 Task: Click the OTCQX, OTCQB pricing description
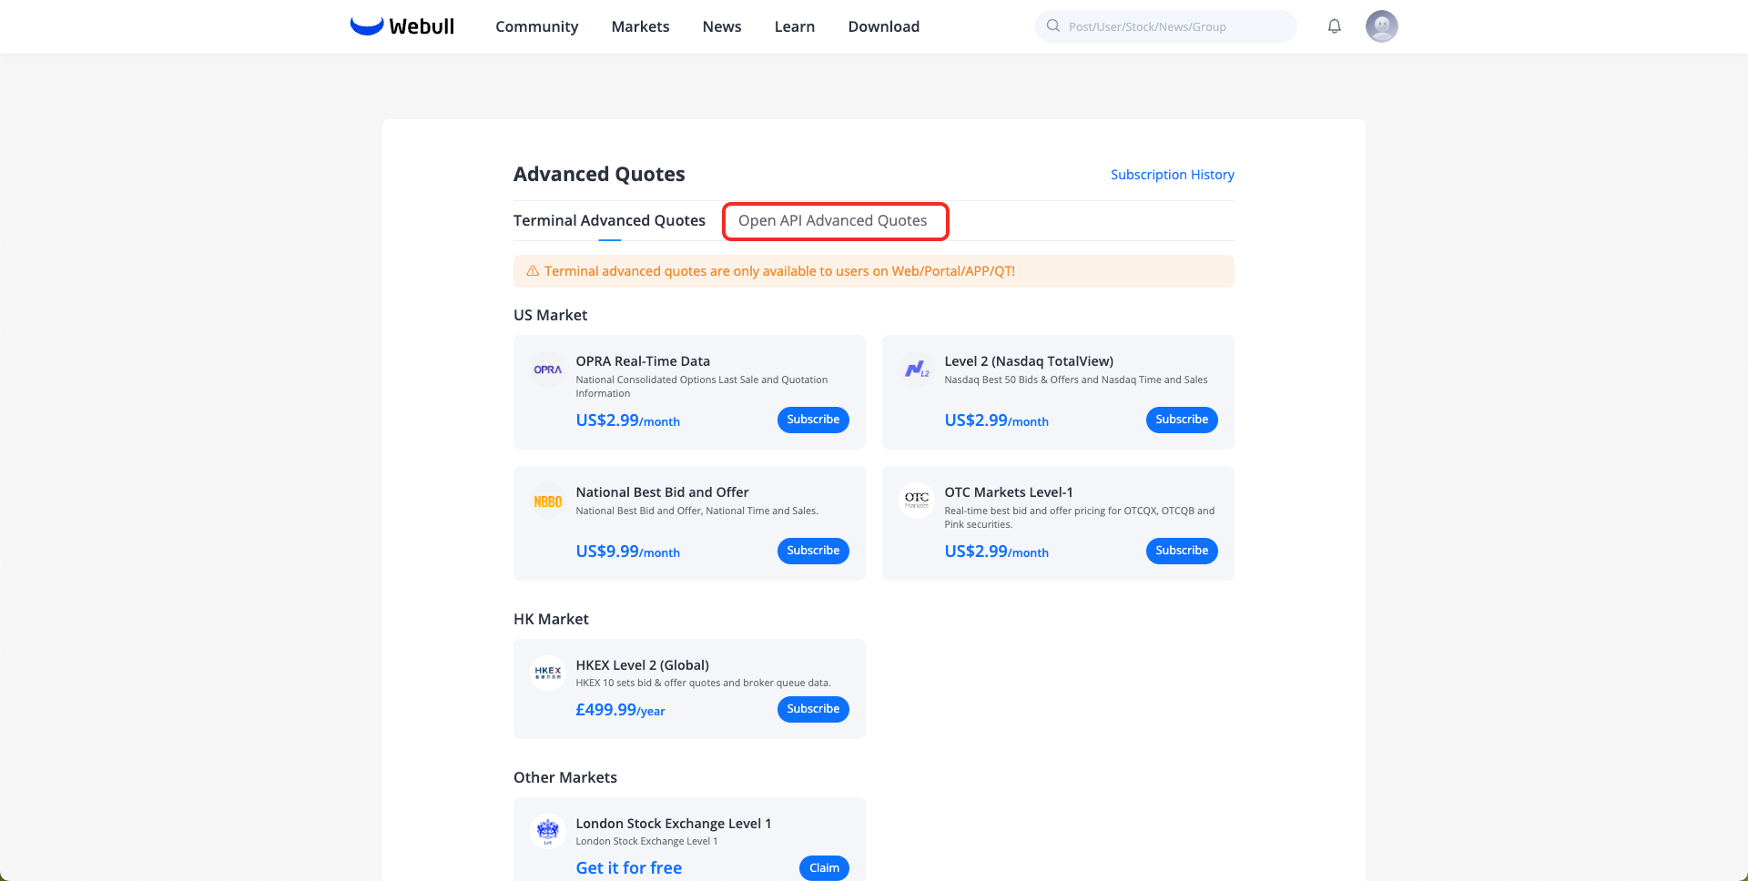1080,518
